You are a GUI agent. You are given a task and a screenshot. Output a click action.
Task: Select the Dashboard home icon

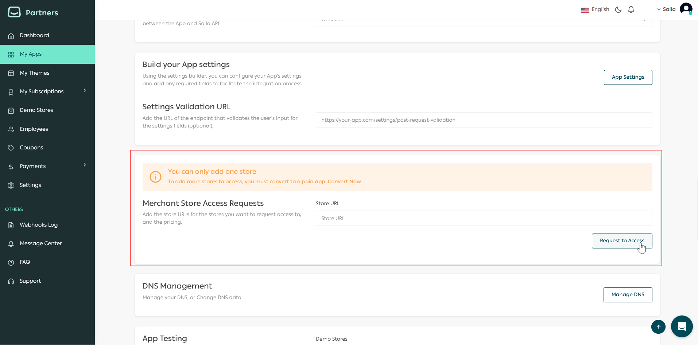pos(11,35)
